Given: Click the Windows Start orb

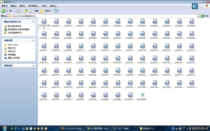Looking at the screenshot, I should pos(5,129).
